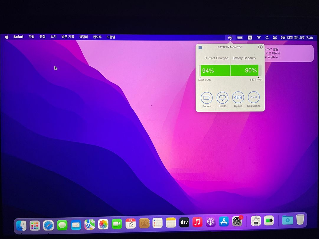This screenshot has height=239, width=319.
Task: Open the Battery Monitor hamburger menu
Action: coord(200,47)
